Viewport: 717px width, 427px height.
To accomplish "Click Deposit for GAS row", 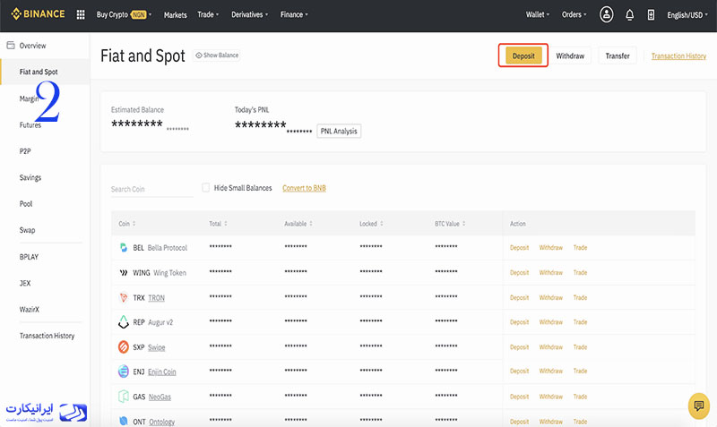I will coord(520,397).
